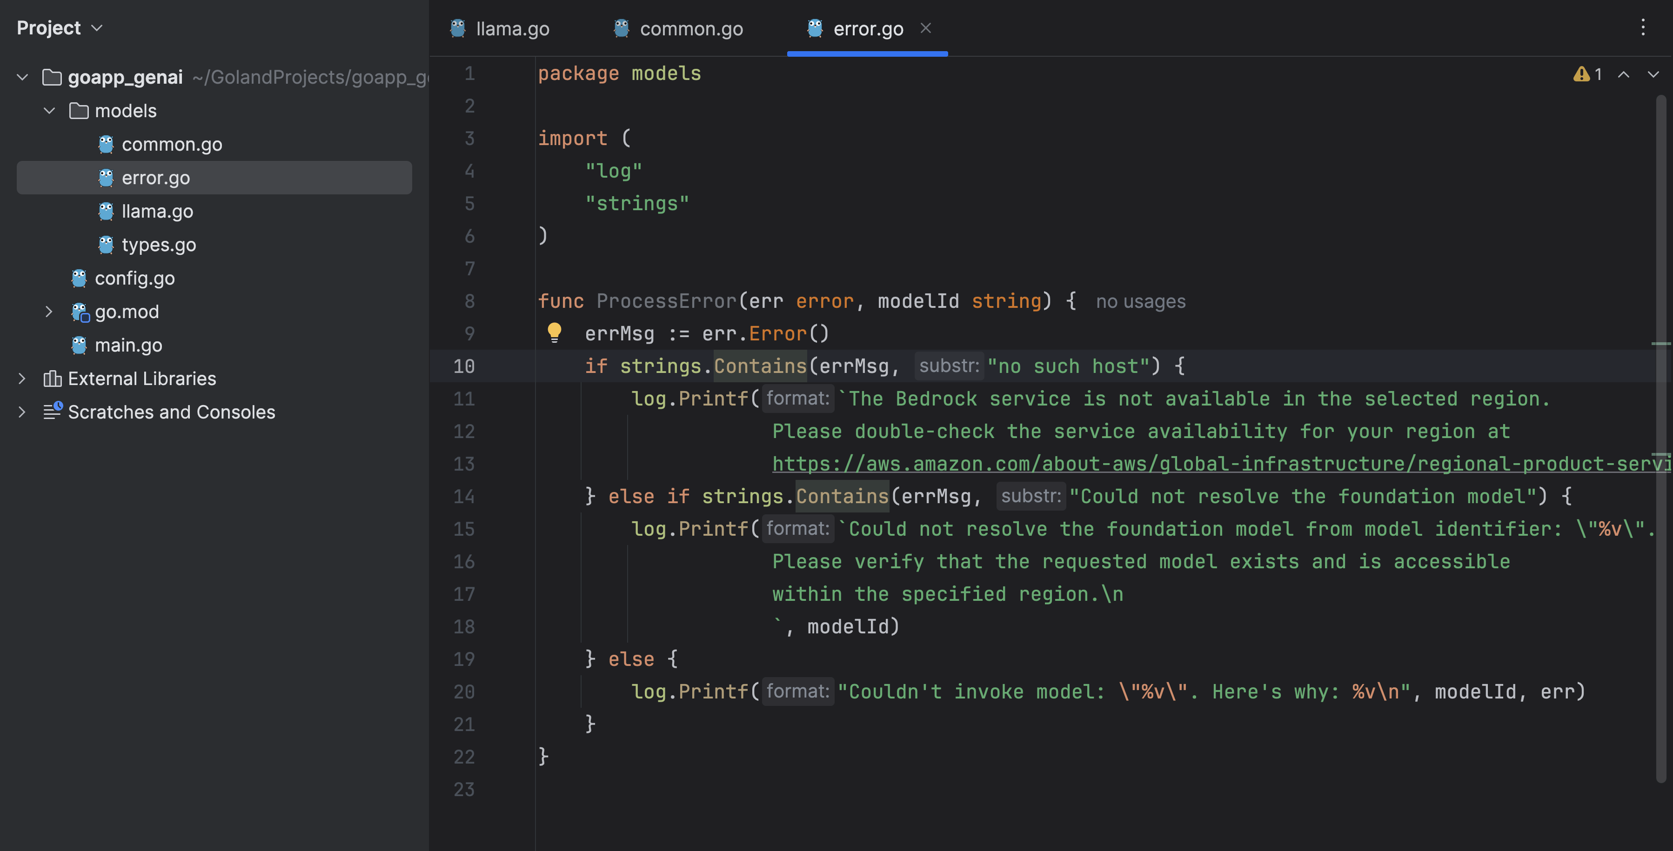Click the go.mod file icon
Screen dimensions: 1673x851
tap(80, 312)
